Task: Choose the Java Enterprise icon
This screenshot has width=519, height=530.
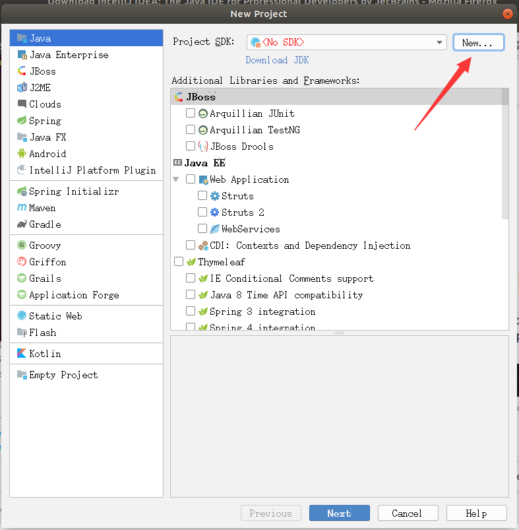Action: point(22,55)
